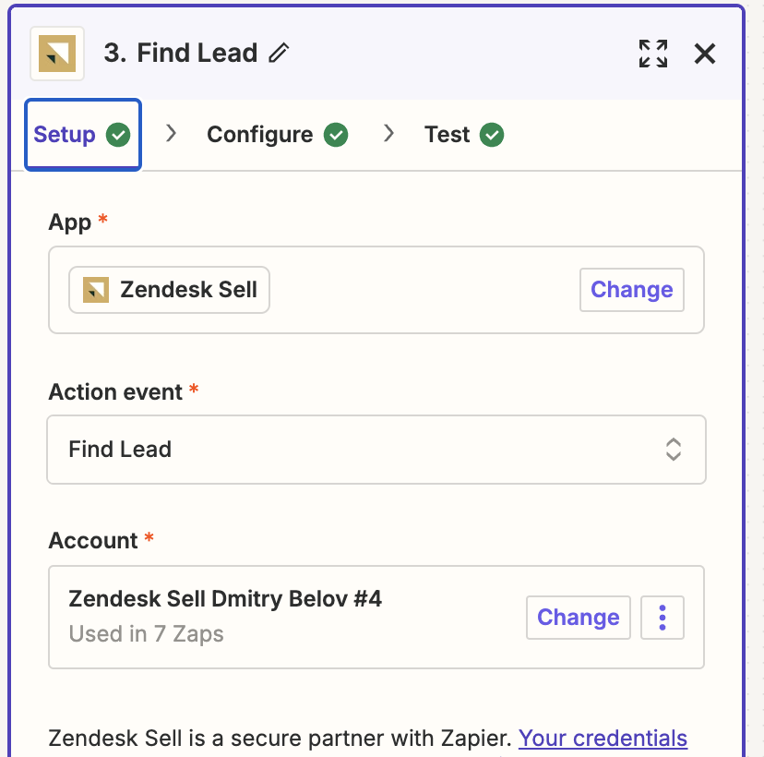The image size is (764, 757).
Task: Open the Your credentials link
Action: click(x=603, y=738)
